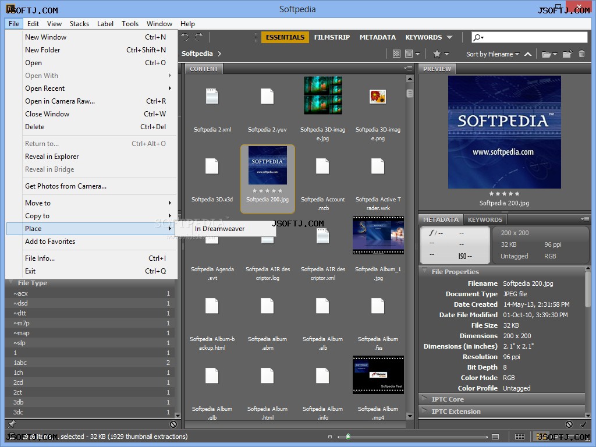Adjust the thumbnail size slider handle
This screenshot has width=596, height=447.
[x=348, y=437]
